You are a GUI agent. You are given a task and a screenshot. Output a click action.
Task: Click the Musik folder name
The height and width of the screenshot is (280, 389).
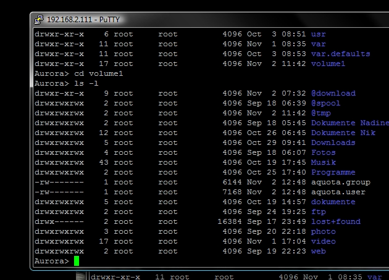pyautogui.click(x=324, y=163)
